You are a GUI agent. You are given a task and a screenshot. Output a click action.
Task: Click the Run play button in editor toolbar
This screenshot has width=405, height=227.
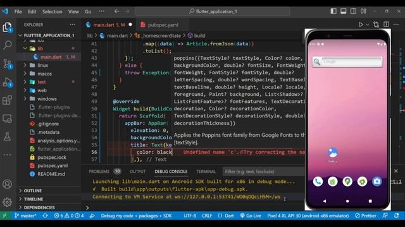361,25
